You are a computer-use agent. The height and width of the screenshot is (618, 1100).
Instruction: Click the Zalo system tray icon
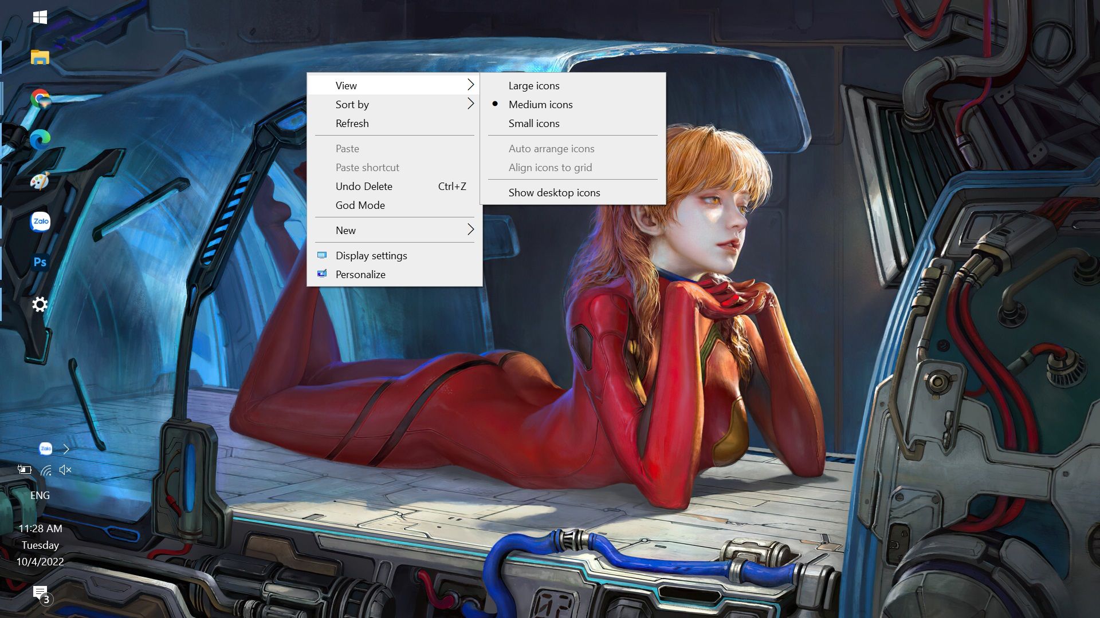tap(45, 449)
